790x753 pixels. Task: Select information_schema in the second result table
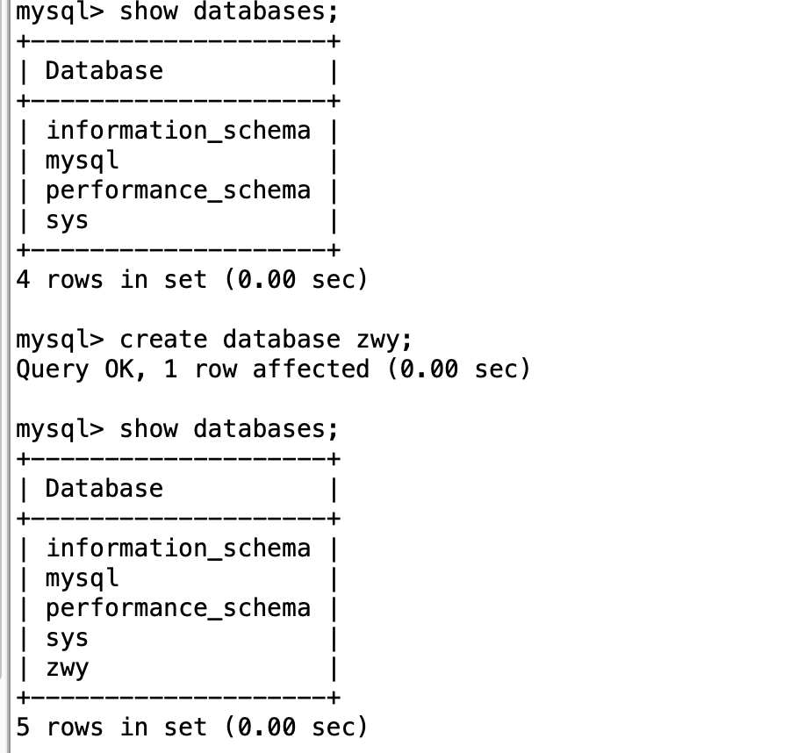[178, 549]
